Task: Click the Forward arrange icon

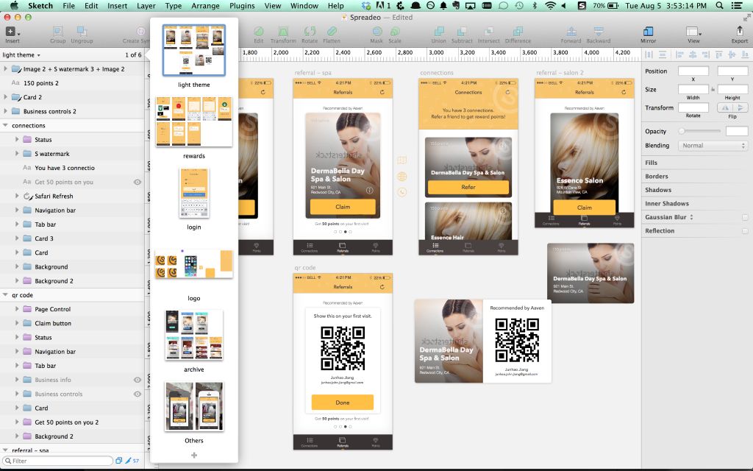Action: click(571, 31)
